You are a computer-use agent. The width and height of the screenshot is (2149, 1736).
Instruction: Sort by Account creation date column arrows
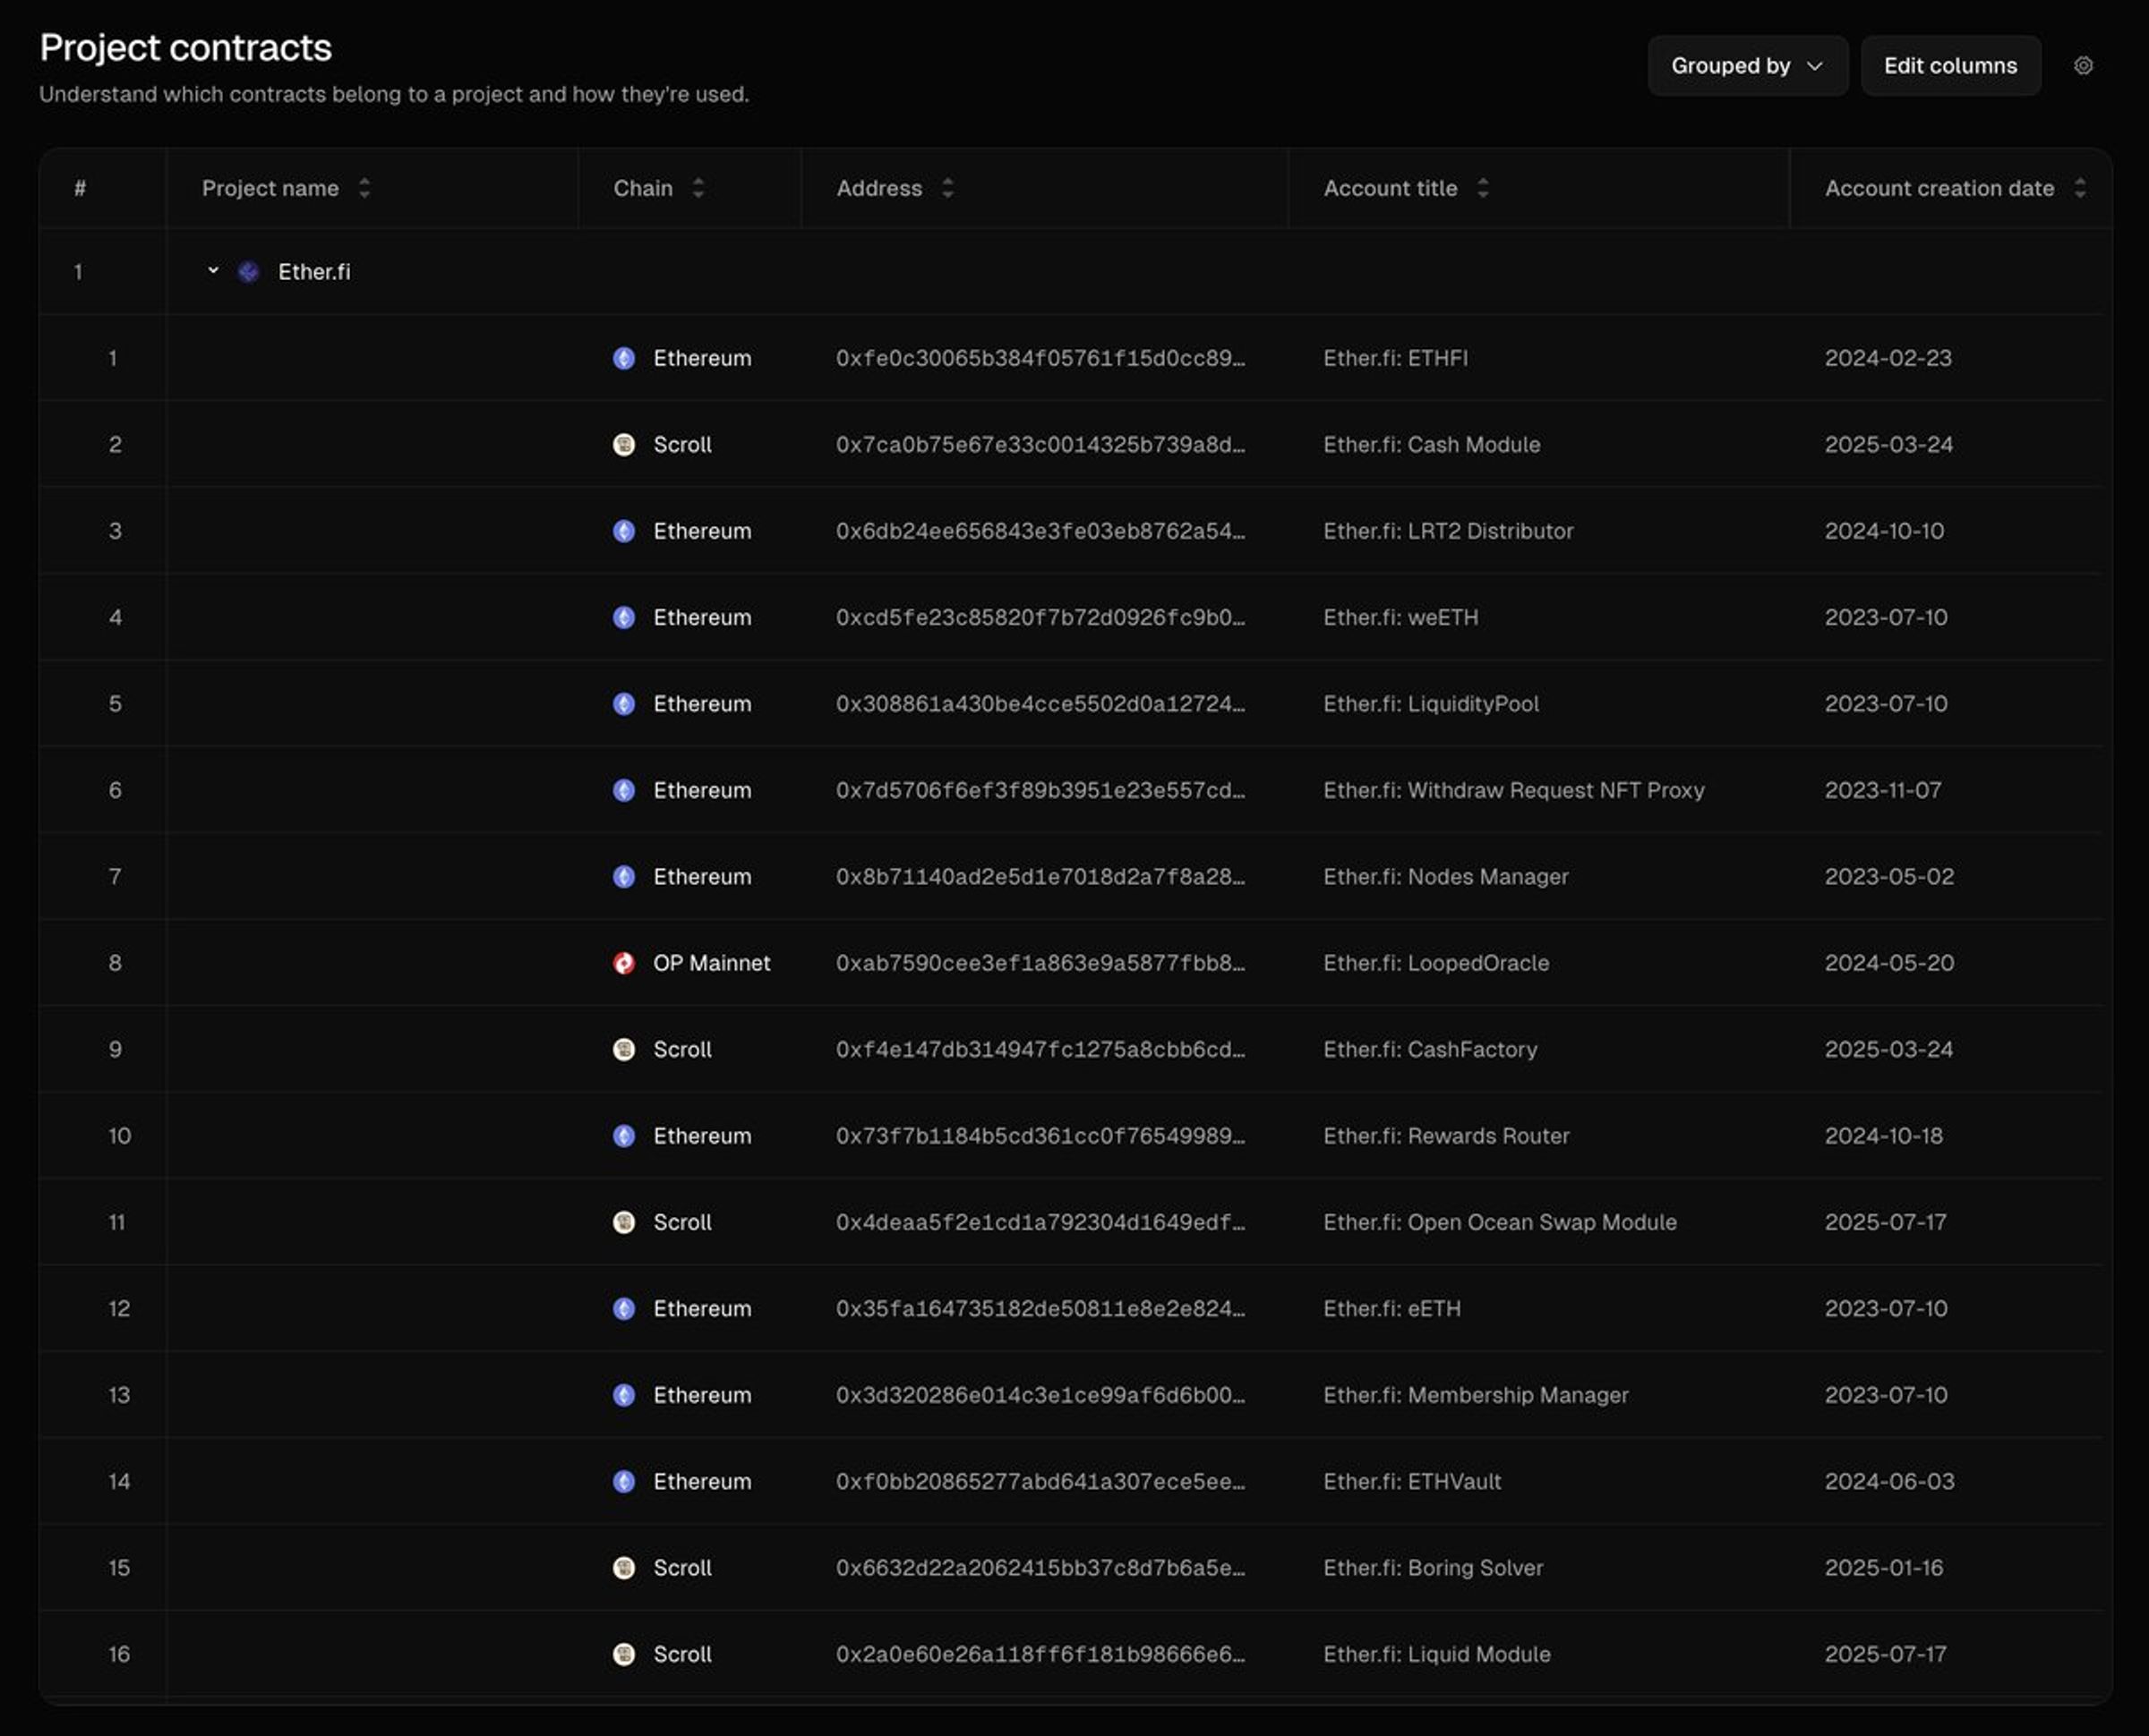point(2080,188)
